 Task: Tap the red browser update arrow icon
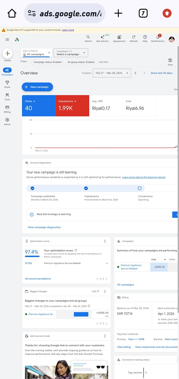point(167,13)
